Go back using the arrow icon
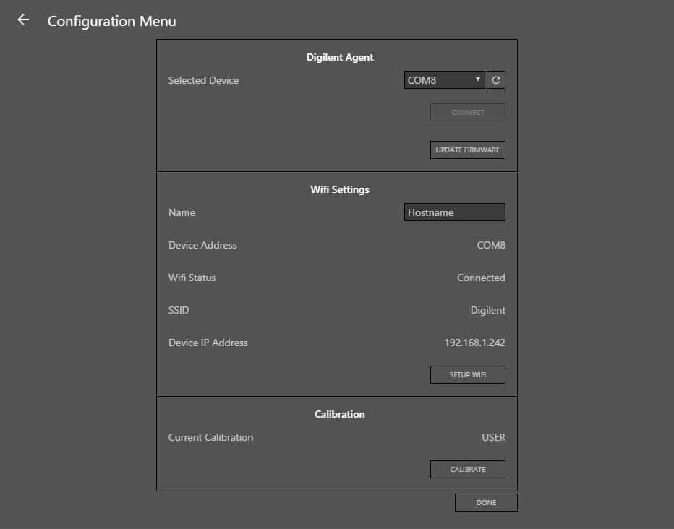 click(23, 20)
